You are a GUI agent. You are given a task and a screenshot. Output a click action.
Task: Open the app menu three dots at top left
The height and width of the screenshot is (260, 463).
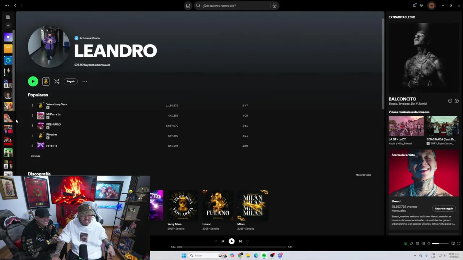(x=7, y=5)
